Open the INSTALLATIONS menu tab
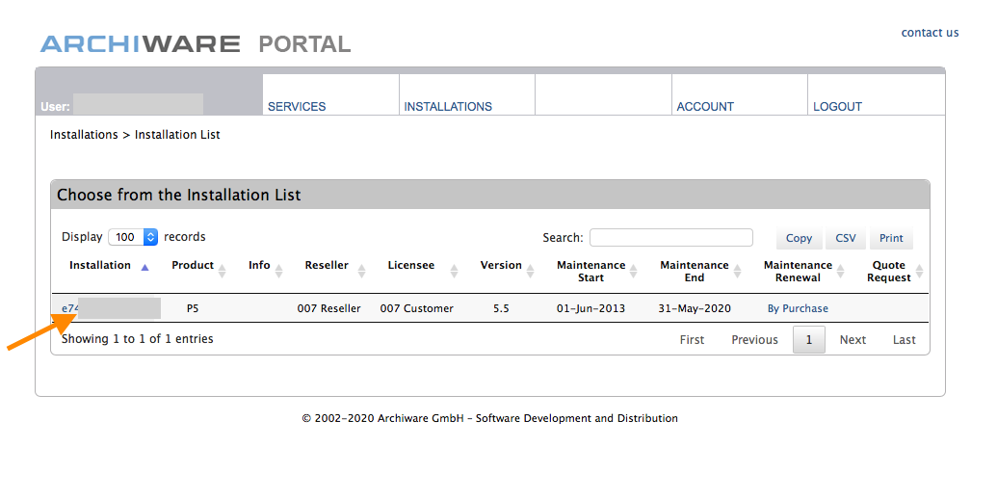 click(448, 106)
